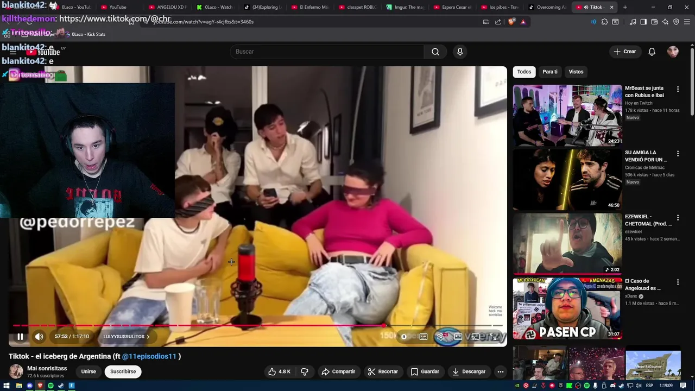The height and width of the screenshot is (391, 695).
Task: Open Spotify from the taskbar
Action: (50, 386)
